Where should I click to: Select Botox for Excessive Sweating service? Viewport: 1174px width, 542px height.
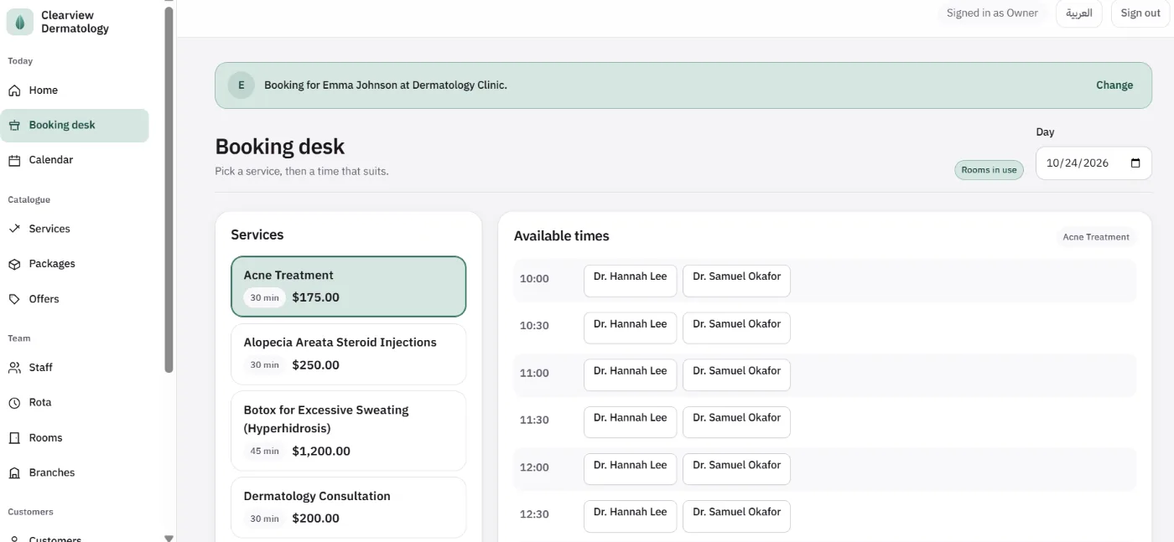[x=348, y=431]
